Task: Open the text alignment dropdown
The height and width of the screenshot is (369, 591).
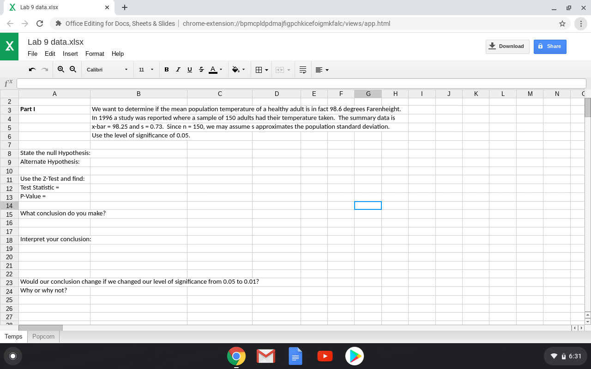Action: [322, 69]
